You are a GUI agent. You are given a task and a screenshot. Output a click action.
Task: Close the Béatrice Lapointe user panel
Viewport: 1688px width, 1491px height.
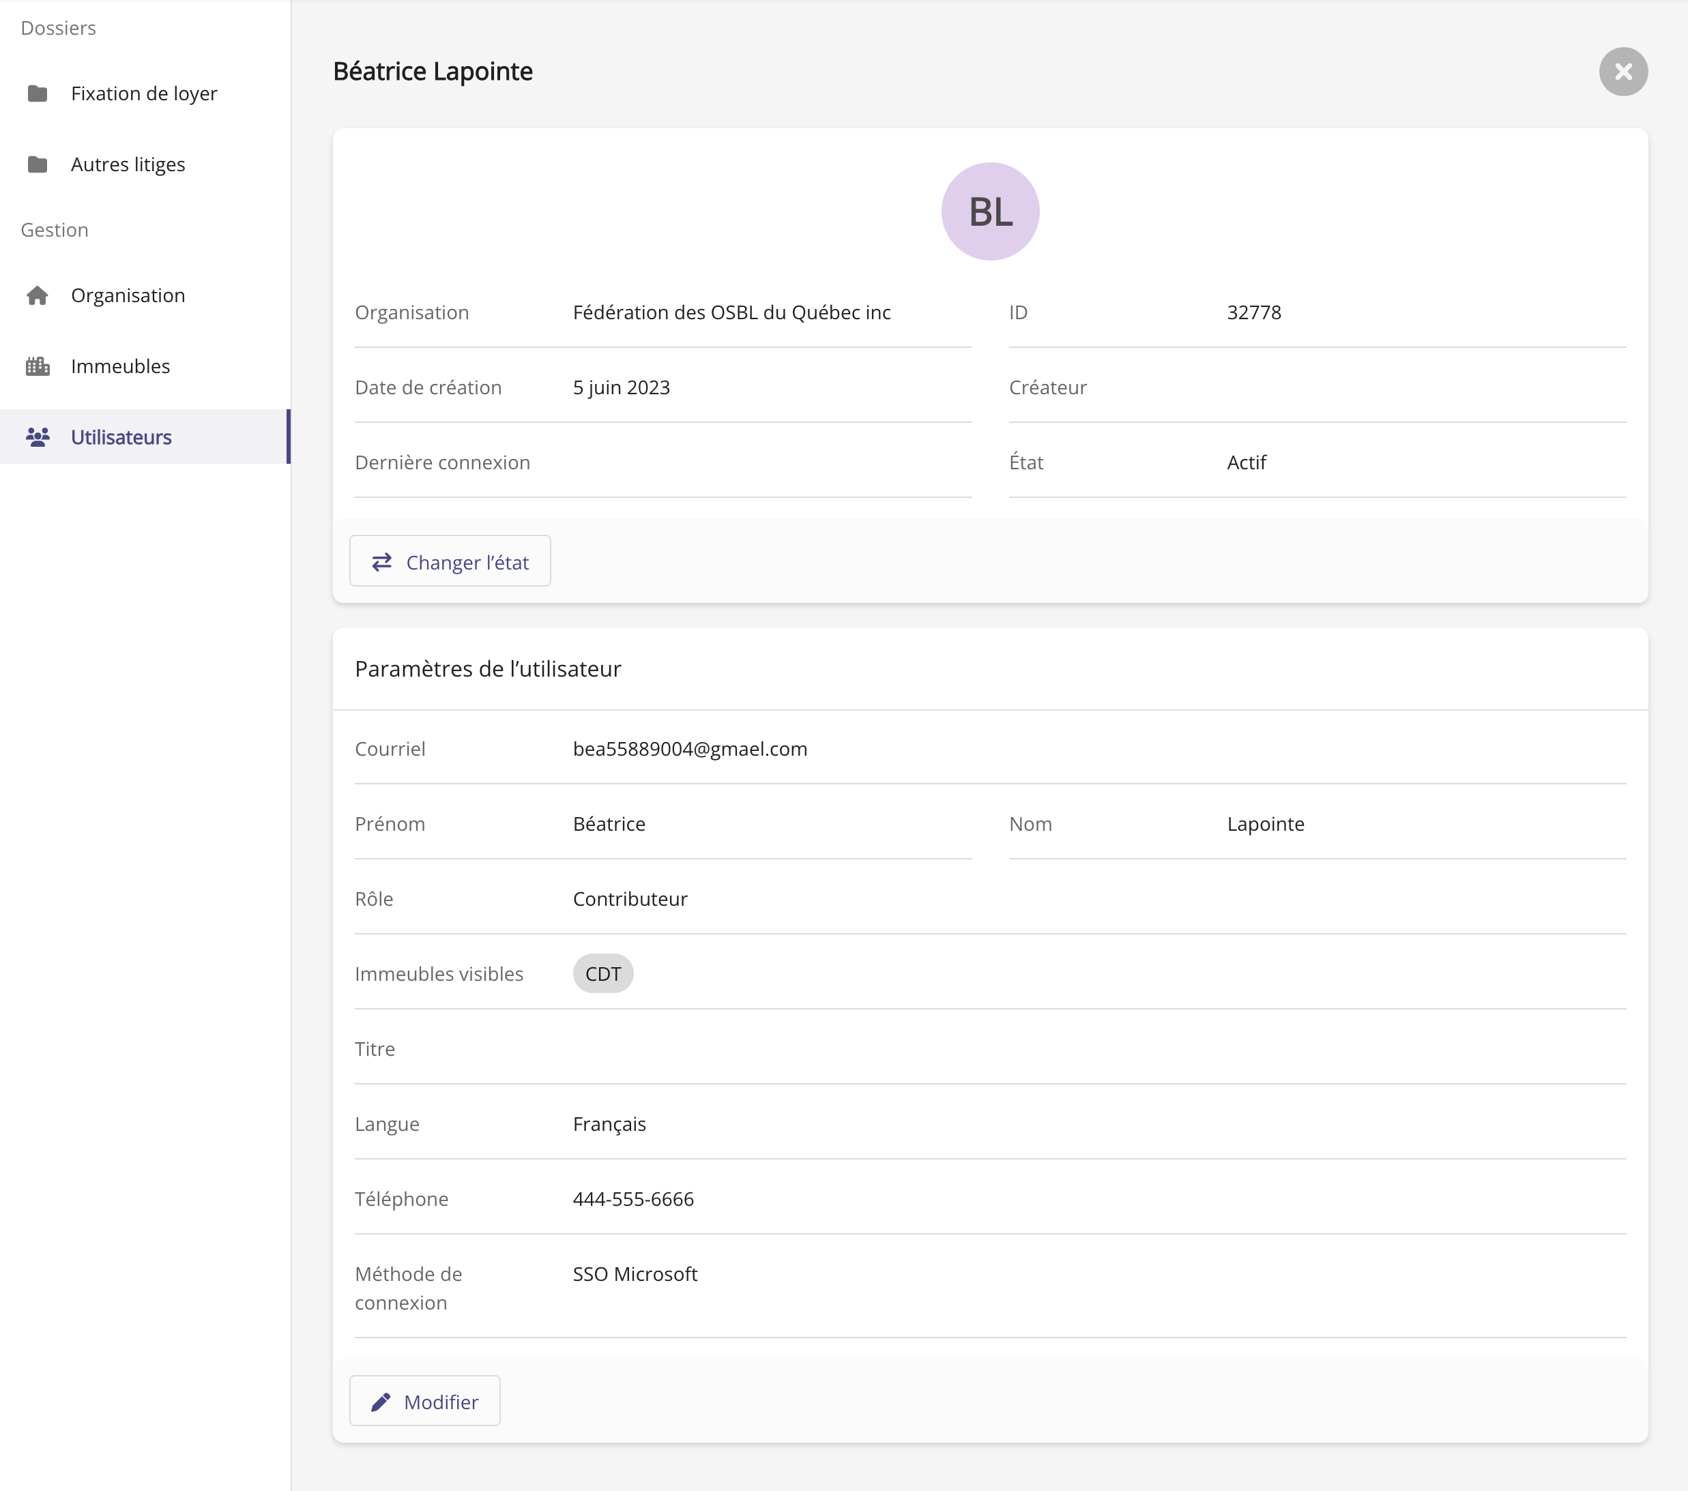[1622, 72]
